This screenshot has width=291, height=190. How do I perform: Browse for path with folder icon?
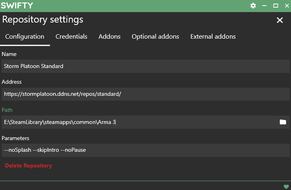click(x=283, y=122)
